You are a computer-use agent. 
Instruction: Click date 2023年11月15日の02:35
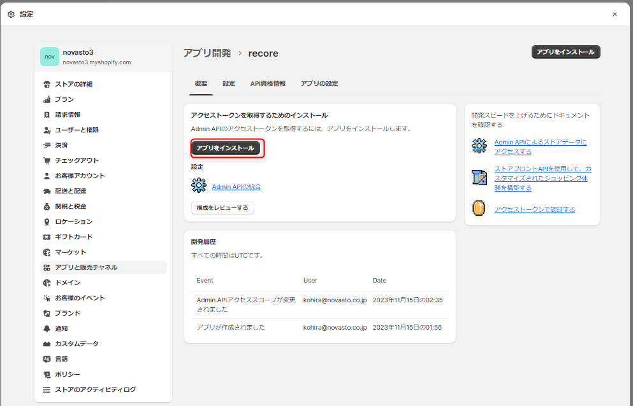click(407, 300)
